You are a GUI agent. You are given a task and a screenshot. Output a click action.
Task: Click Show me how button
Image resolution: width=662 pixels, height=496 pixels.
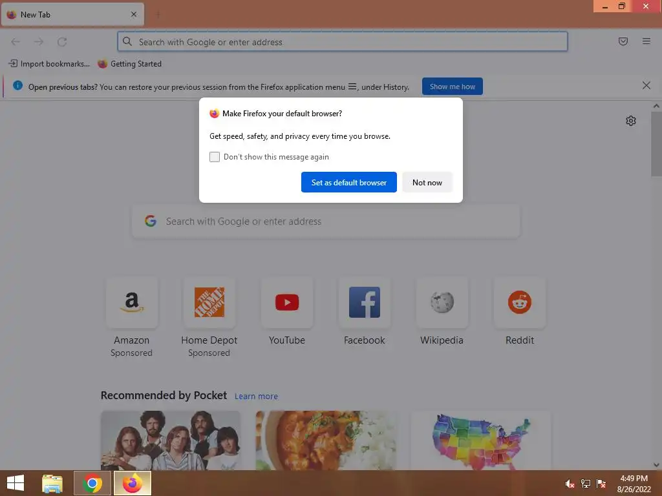coord(452,87)
